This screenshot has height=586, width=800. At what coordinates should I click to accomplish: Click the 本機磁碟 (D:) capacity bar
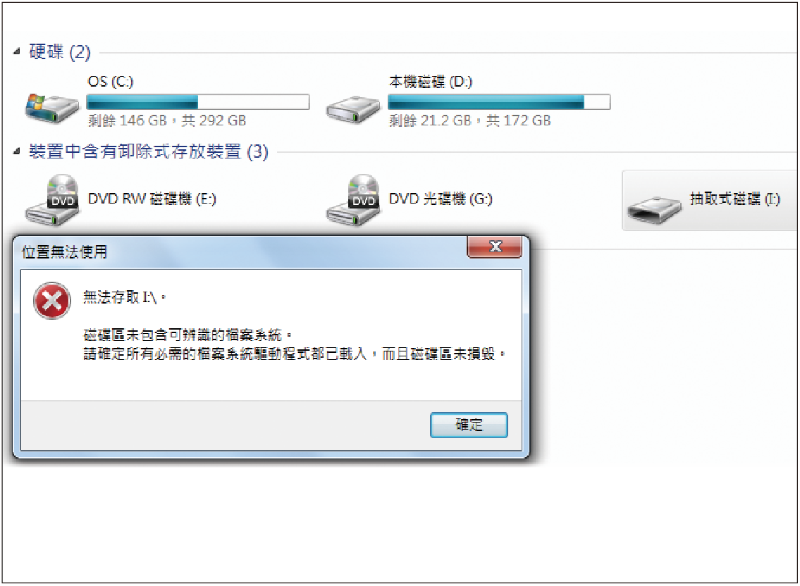499,101
